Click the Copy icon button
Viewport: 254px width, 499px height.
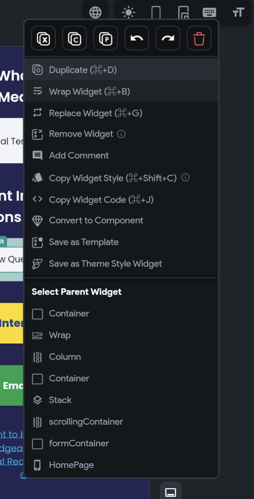point(75,38)
